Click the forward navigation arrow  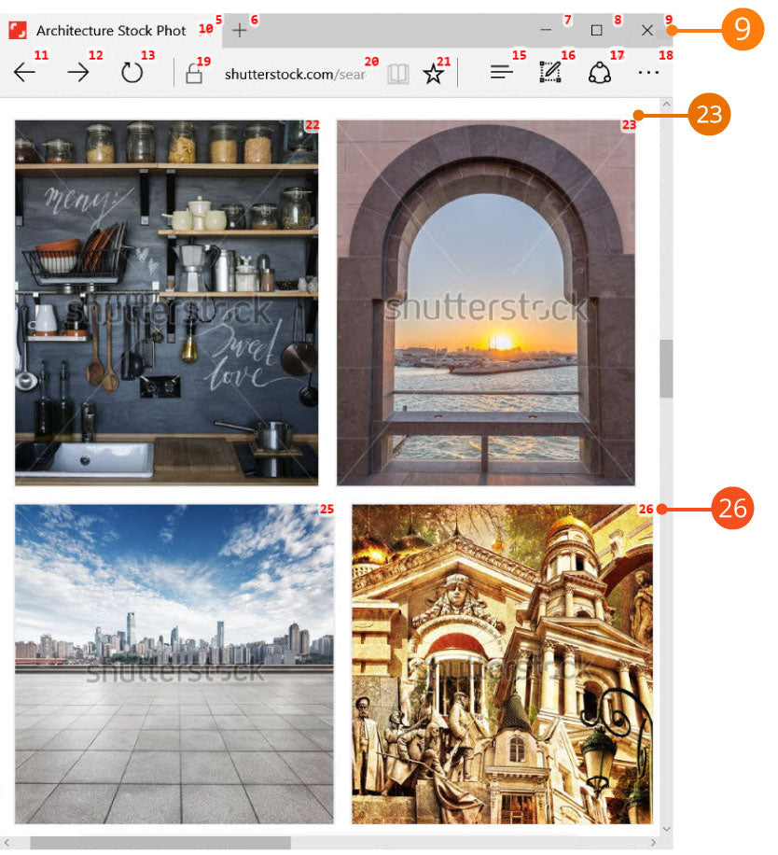78,74
